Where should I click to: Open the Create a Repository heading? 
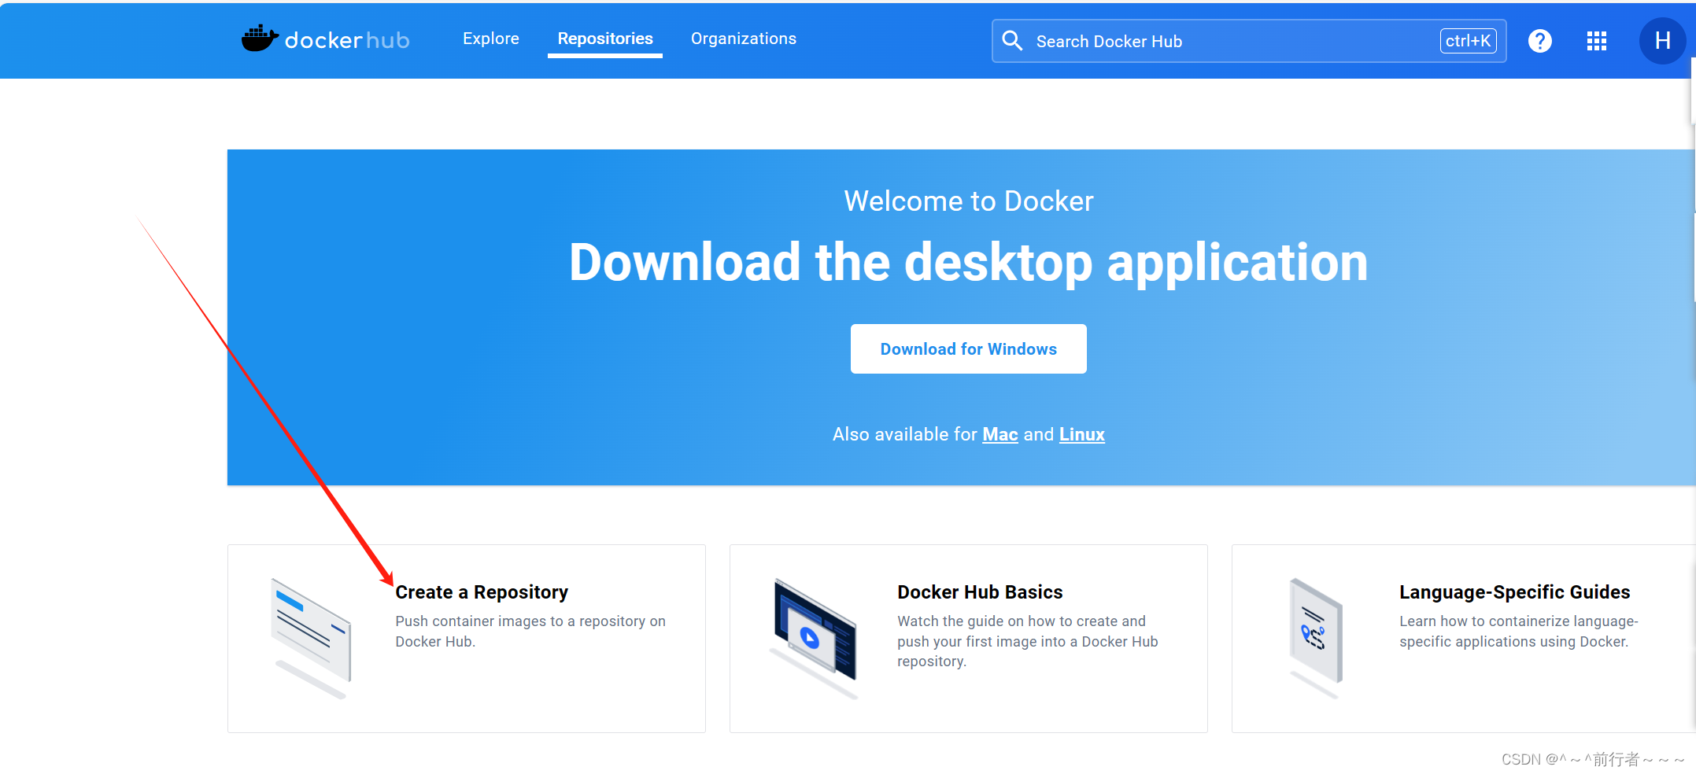[x=482, y=592]
